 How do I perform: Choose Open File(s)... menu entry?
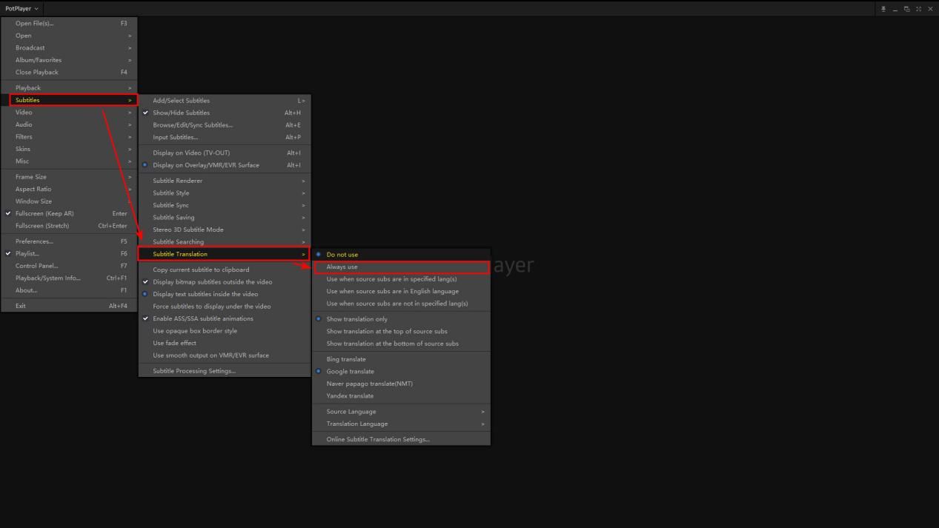coord(70,23)
